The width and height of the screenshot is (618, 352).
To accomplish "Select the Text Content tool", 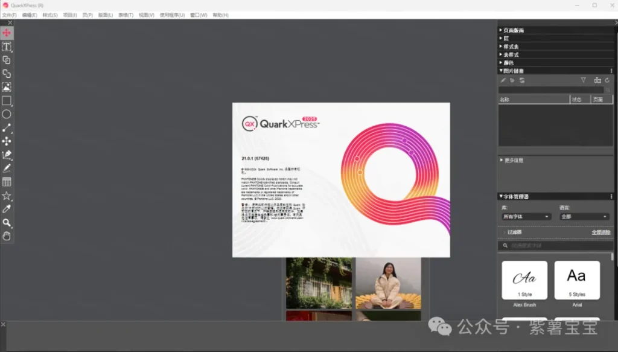I will pyautogui.click(x=7, y=46).
